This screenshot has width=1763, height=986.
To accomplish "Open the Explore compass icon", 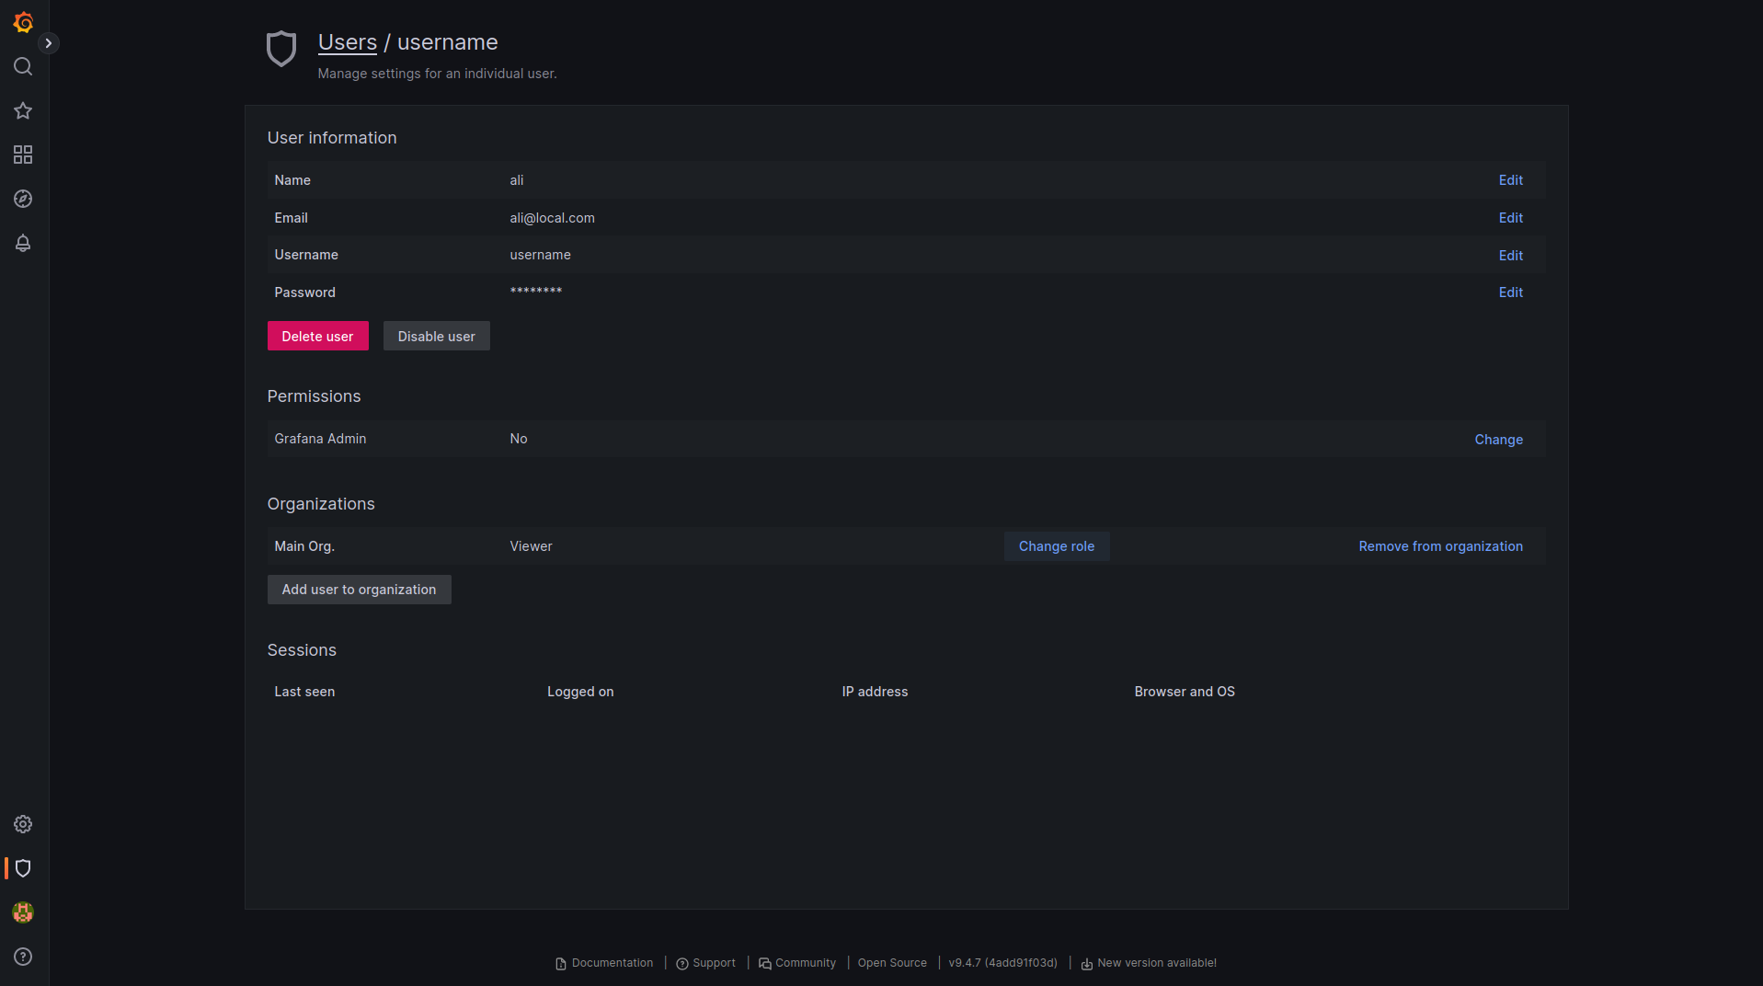I will [x=23, y=199].
